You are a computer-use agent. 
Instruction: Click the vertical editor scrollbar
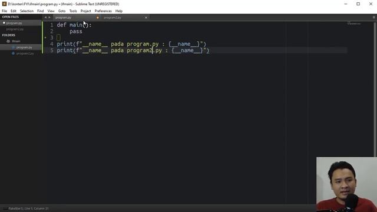point(375,89)
